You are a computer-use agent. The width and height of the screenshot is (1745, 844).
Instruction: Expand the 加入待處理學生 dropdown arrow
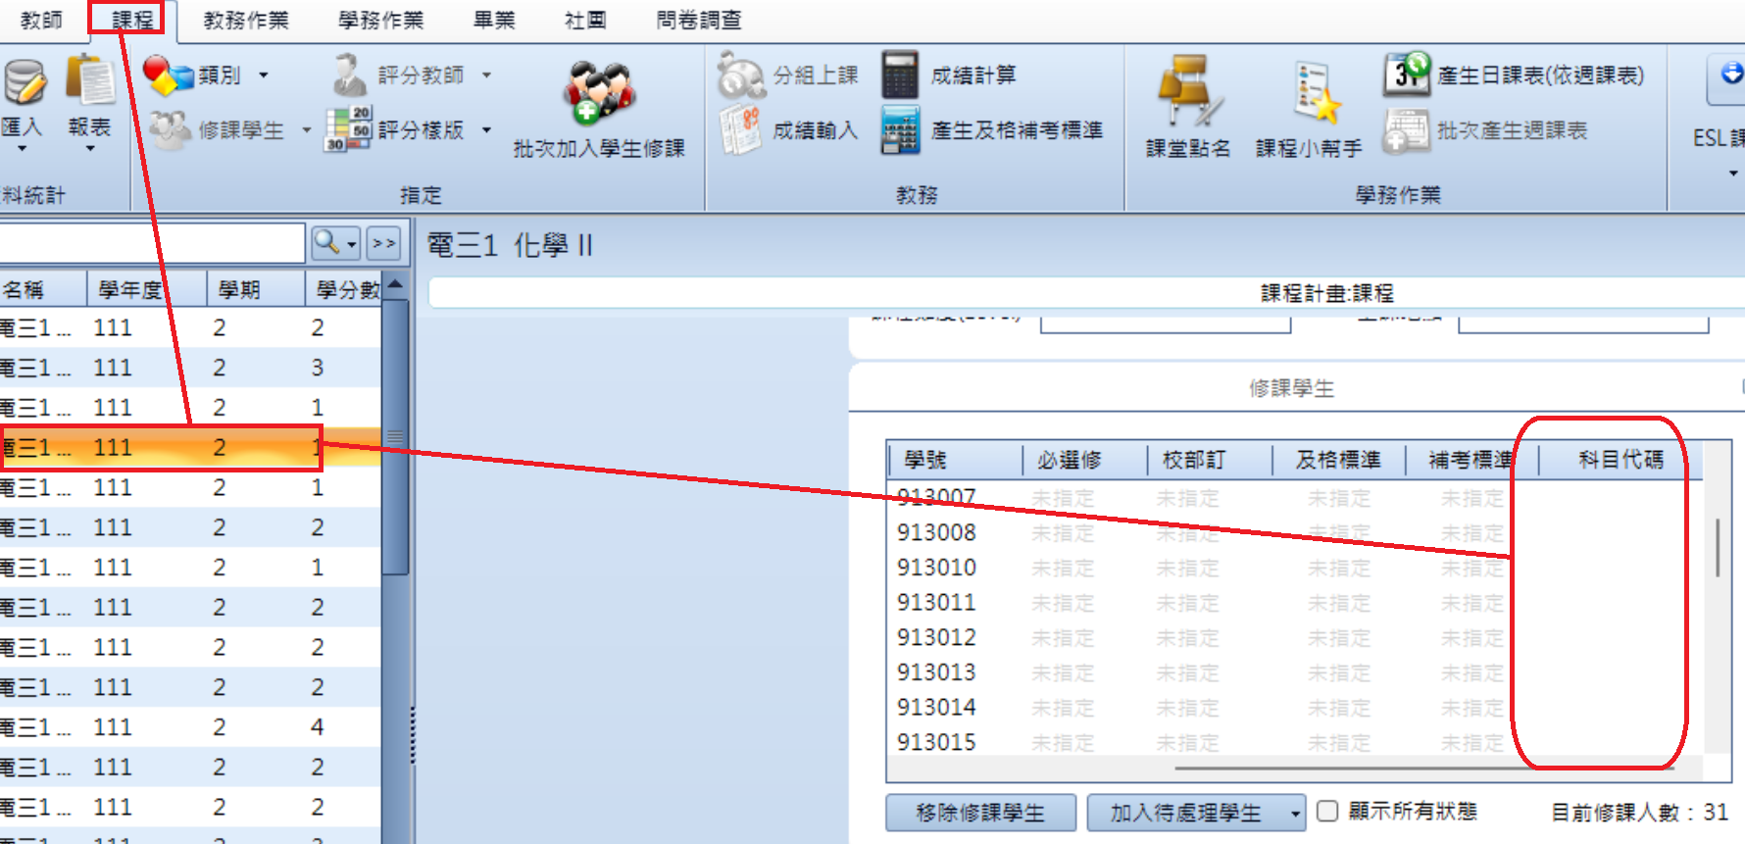tap(1296, 814)
